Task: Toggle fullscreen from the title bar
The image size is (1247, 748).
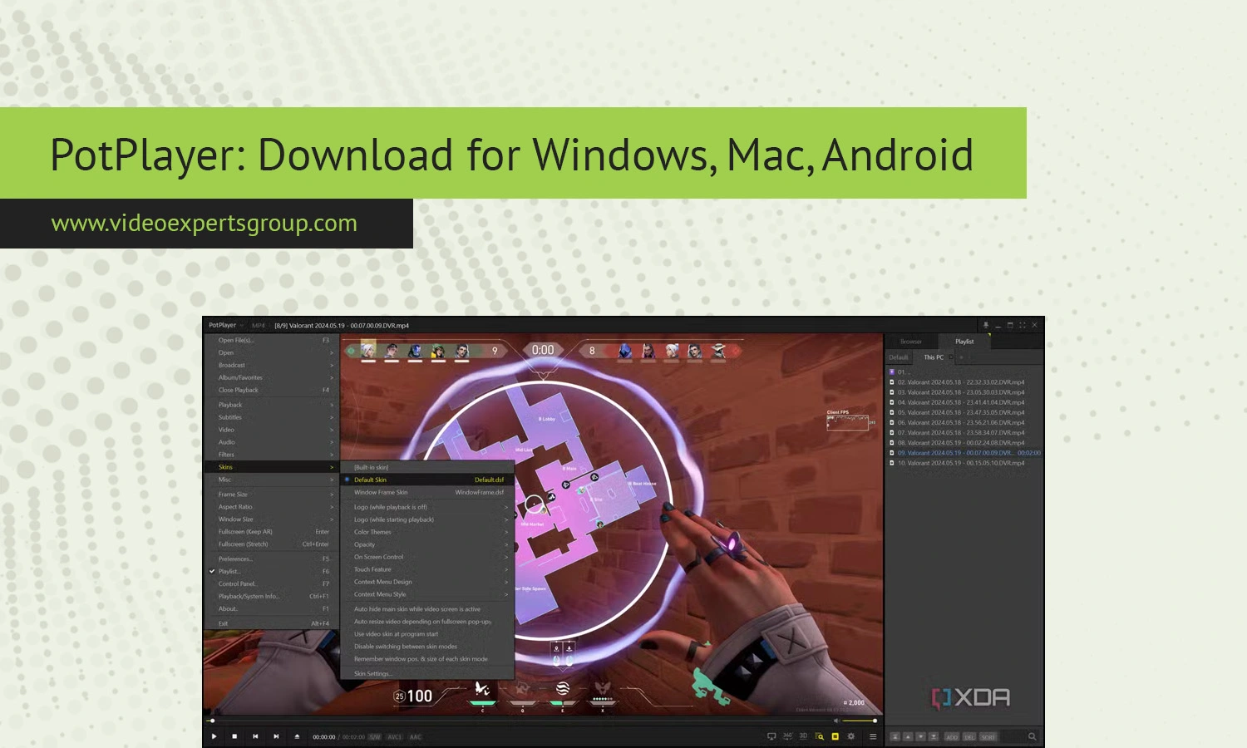Action: [1023, 325]
